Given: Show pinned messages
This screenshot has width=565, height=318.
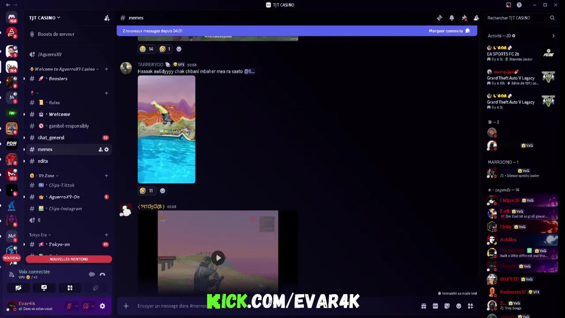Looking at the screenshot, I should [464, 18].
